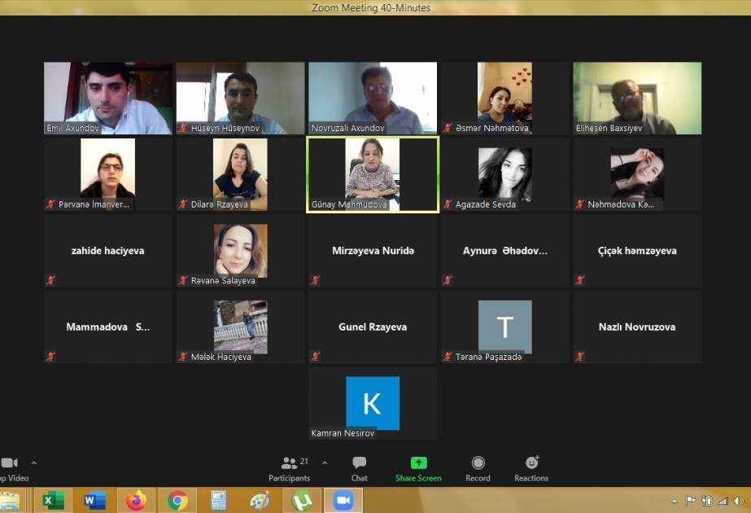Start recording with the Record button
The width and height of the screenshot is (751, 513).
pyautogui.click(x=478, y=469)
